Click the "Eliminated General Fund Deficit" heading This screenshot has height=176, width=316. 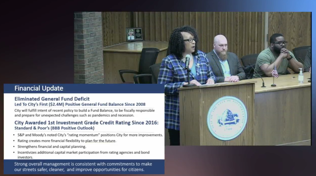52,98
